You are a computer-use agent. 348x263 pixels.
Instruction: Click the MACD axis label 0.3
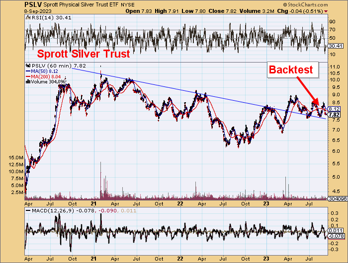click(335, 213)
